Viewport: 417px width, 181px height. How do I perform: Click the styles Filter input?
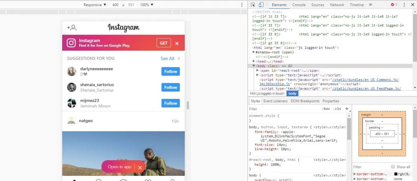pyautogui.click(x=284, y=109)
